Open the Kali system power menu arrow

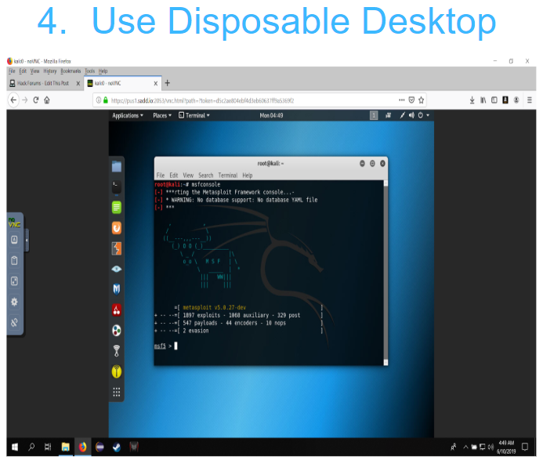[x=428, y=115]
